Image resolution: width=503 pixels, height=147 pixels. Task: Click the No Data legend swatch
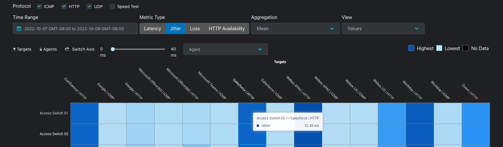(466, 48)
